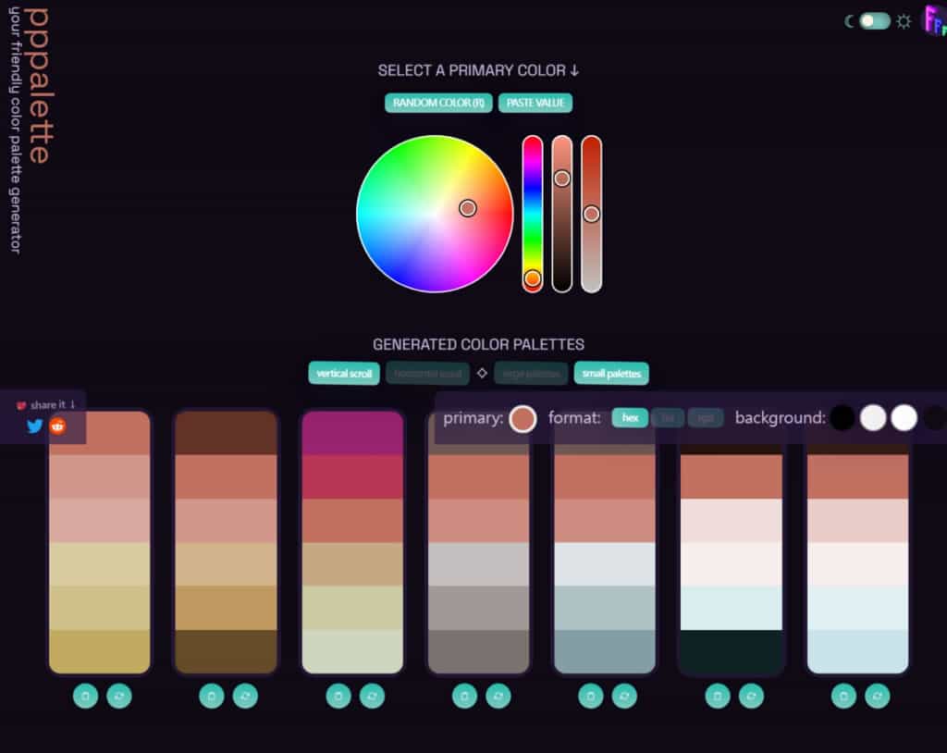Image resolution: width=947 pixels, height=753 pixels.
Task: Switch to vertical scroll layout
Action: [344, 374]
